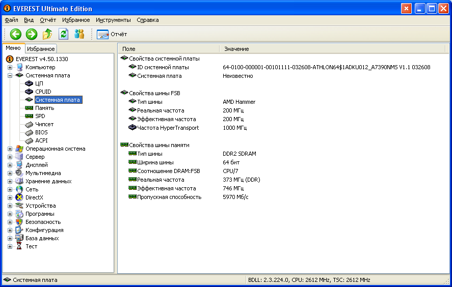Expand the Сеть tree node
This screenshot has width=452, height=287.
[x=10, y=189]
